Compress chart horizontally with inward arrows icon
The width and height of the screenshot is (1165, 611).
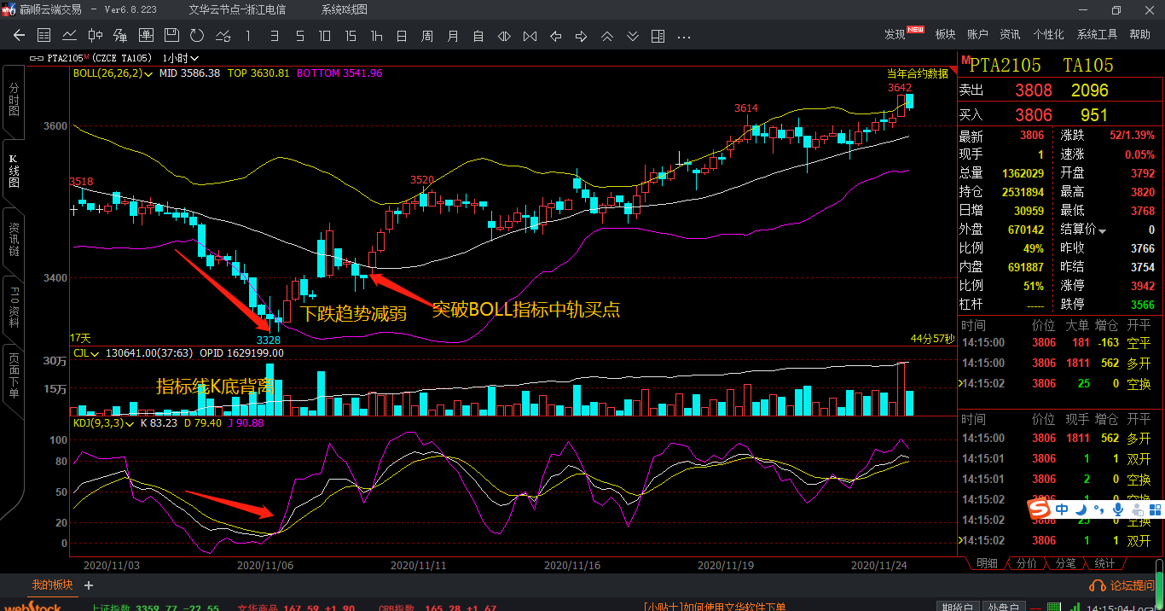click(530, 36)
